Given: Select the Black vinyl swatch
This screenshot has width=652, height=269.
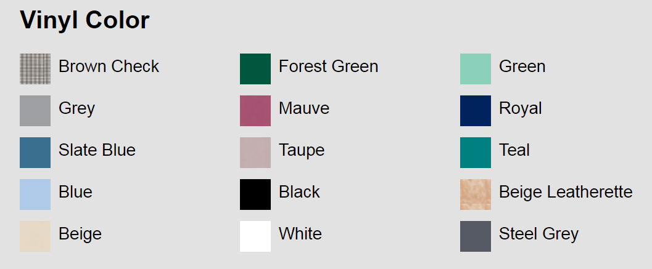Looking at the screenshot, I should (255, 195).
